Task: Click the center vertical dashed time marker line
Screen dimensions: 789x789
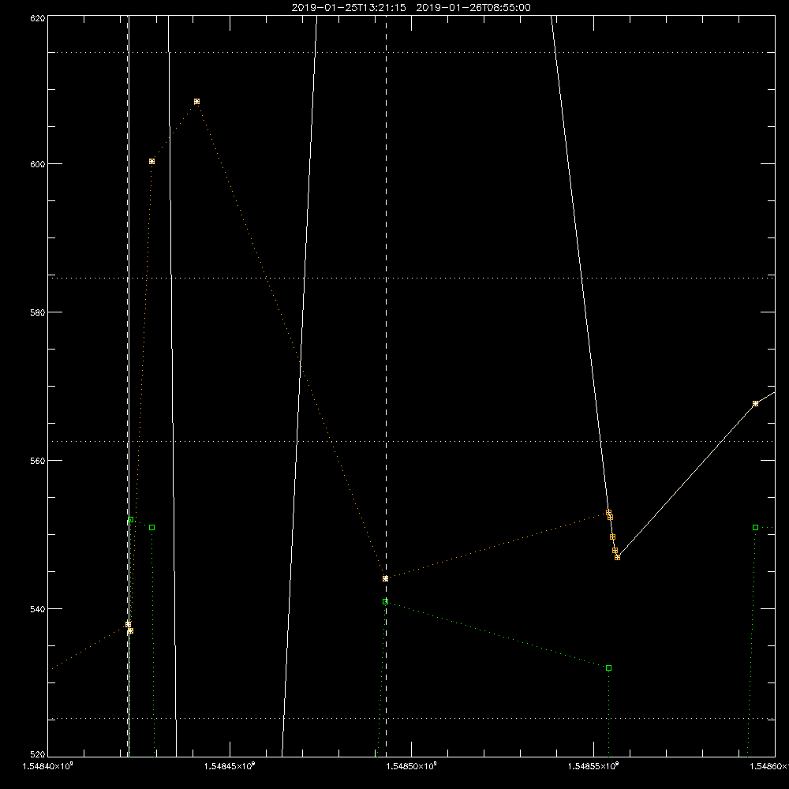Action: 387,386
